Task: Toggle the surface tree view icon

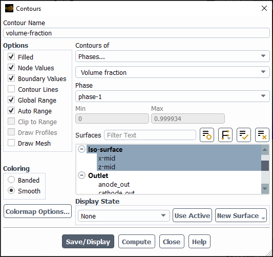Action: 207,135
